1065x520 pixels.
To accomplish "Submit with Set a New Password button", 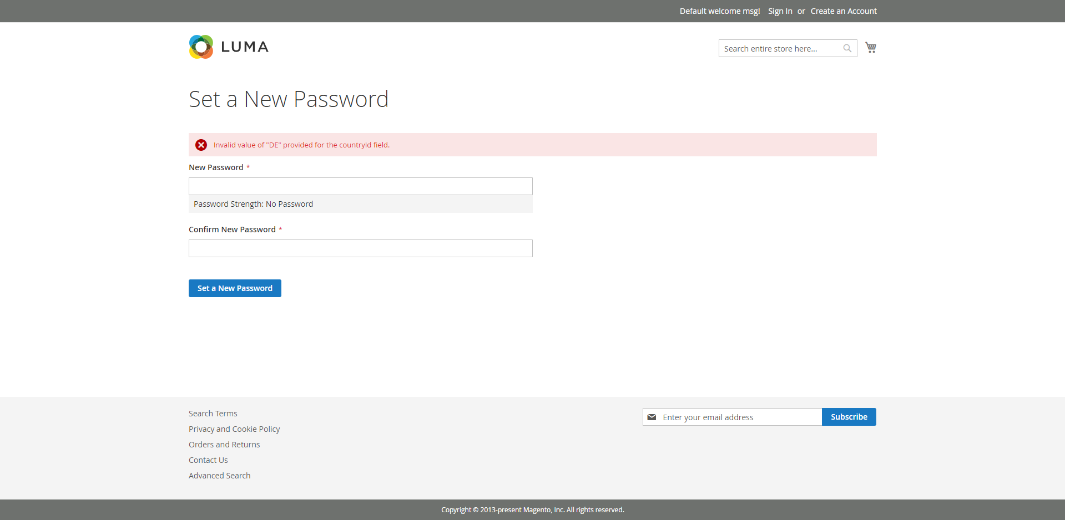I will 235,288.
